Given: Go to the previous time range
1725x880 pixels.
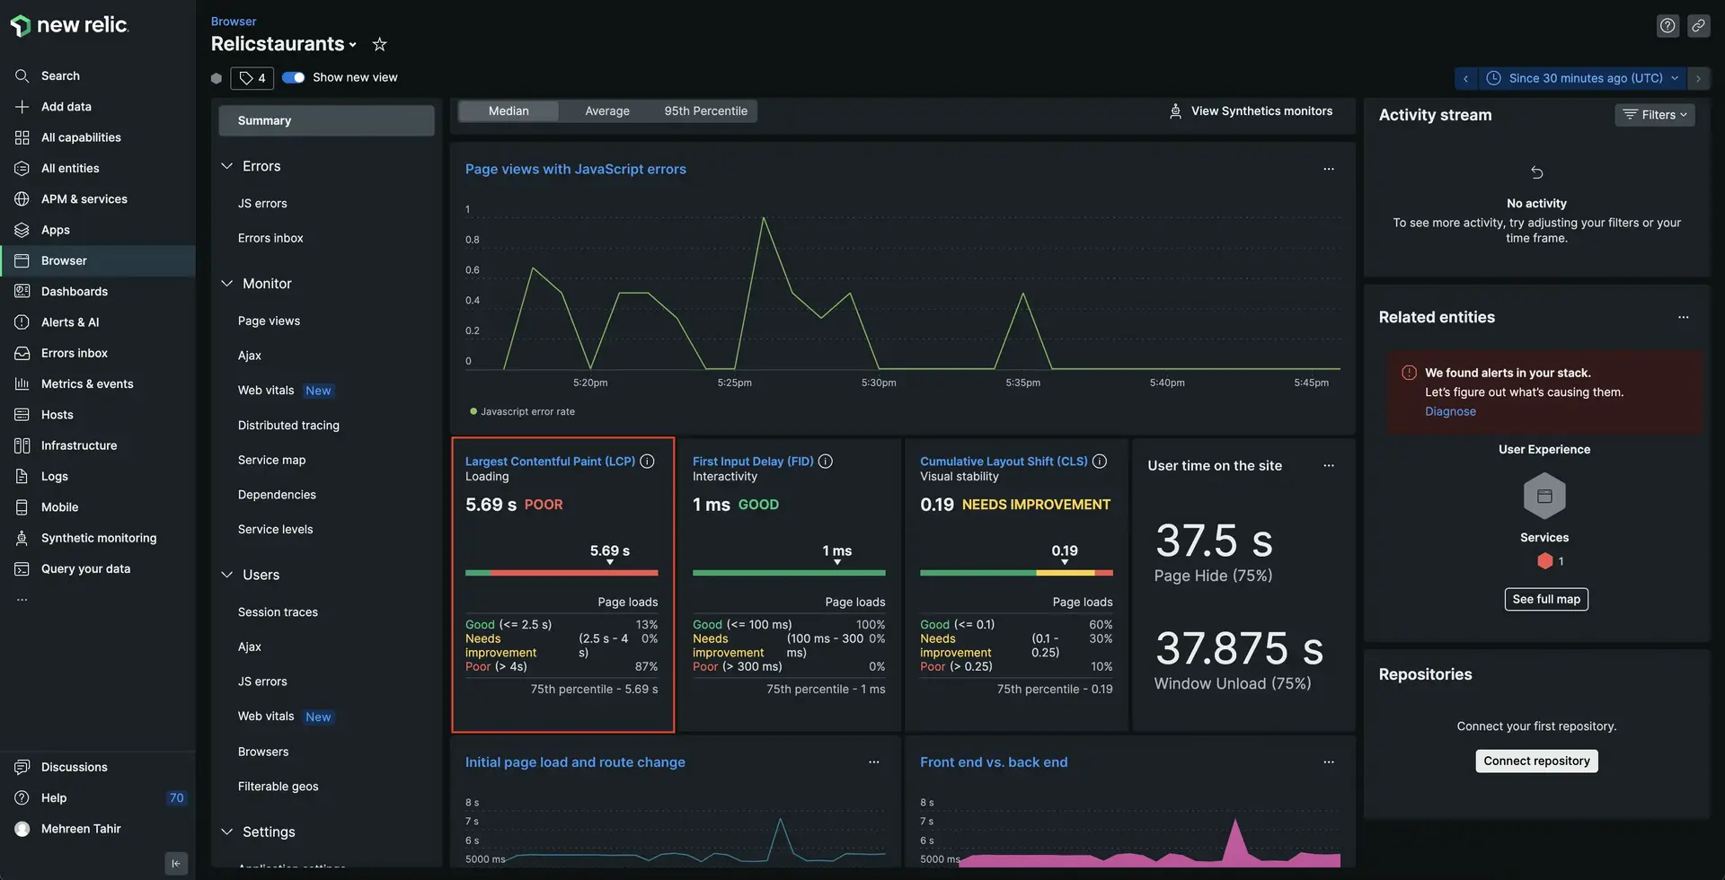Looking at the screenshot, I should tap(1465, 78).
